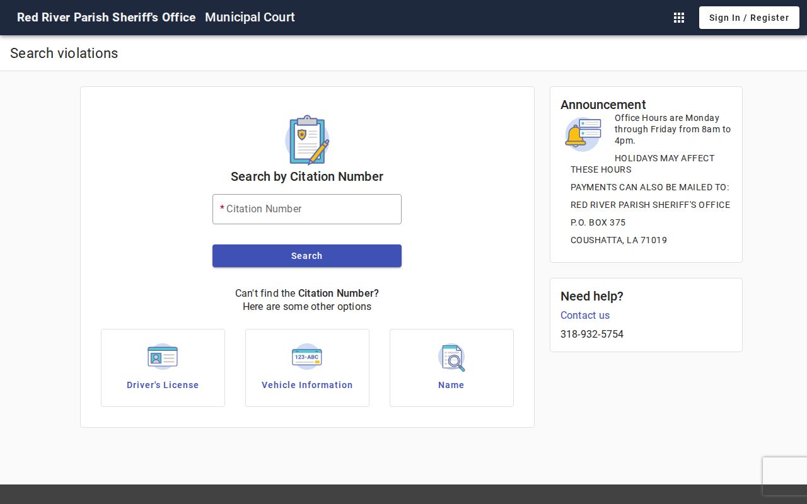Click the announcement bell icon
This screenshot has height=504, width=807.
tap(583, 134)
